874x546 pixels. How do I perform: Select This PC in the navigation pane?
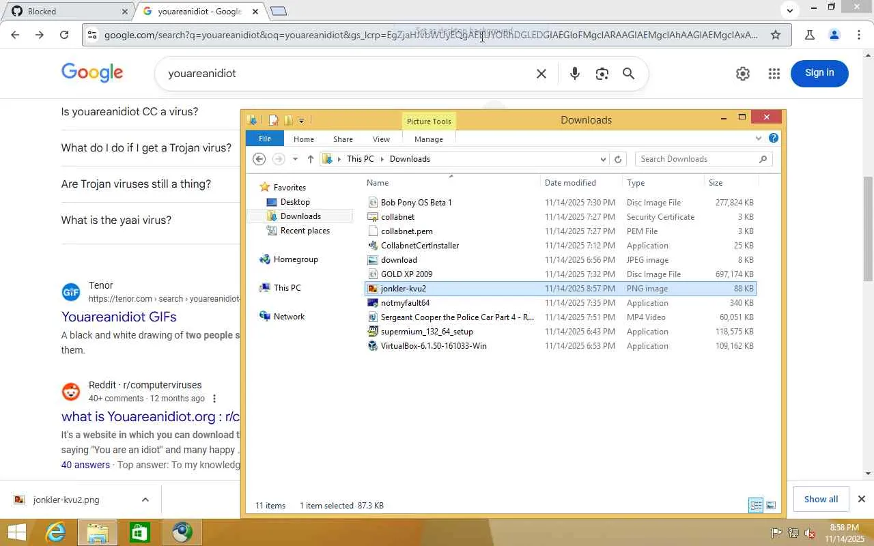click(287, 288)
